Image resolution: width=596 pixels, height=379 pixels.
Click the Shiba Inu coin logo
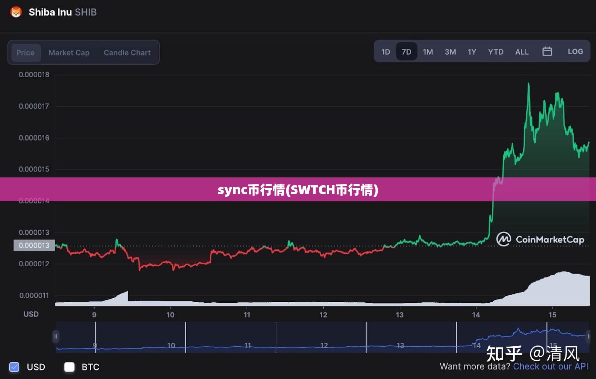16,12
